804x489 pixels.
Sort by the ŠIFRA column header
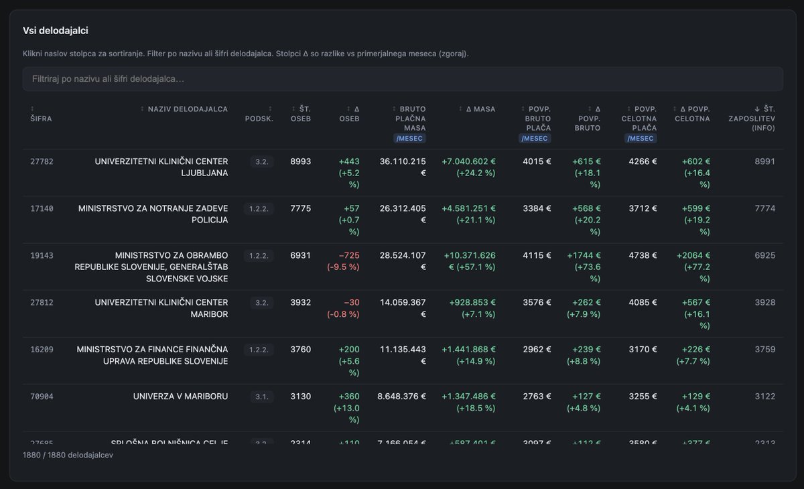[x=41, y=114]
